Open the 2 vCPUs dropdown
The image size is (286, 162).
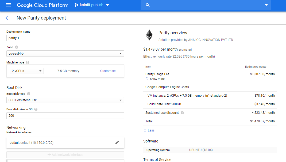click(x=27, y=71)
